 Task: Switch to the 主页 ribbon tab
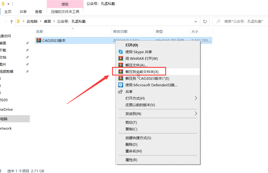click(8, 12)
